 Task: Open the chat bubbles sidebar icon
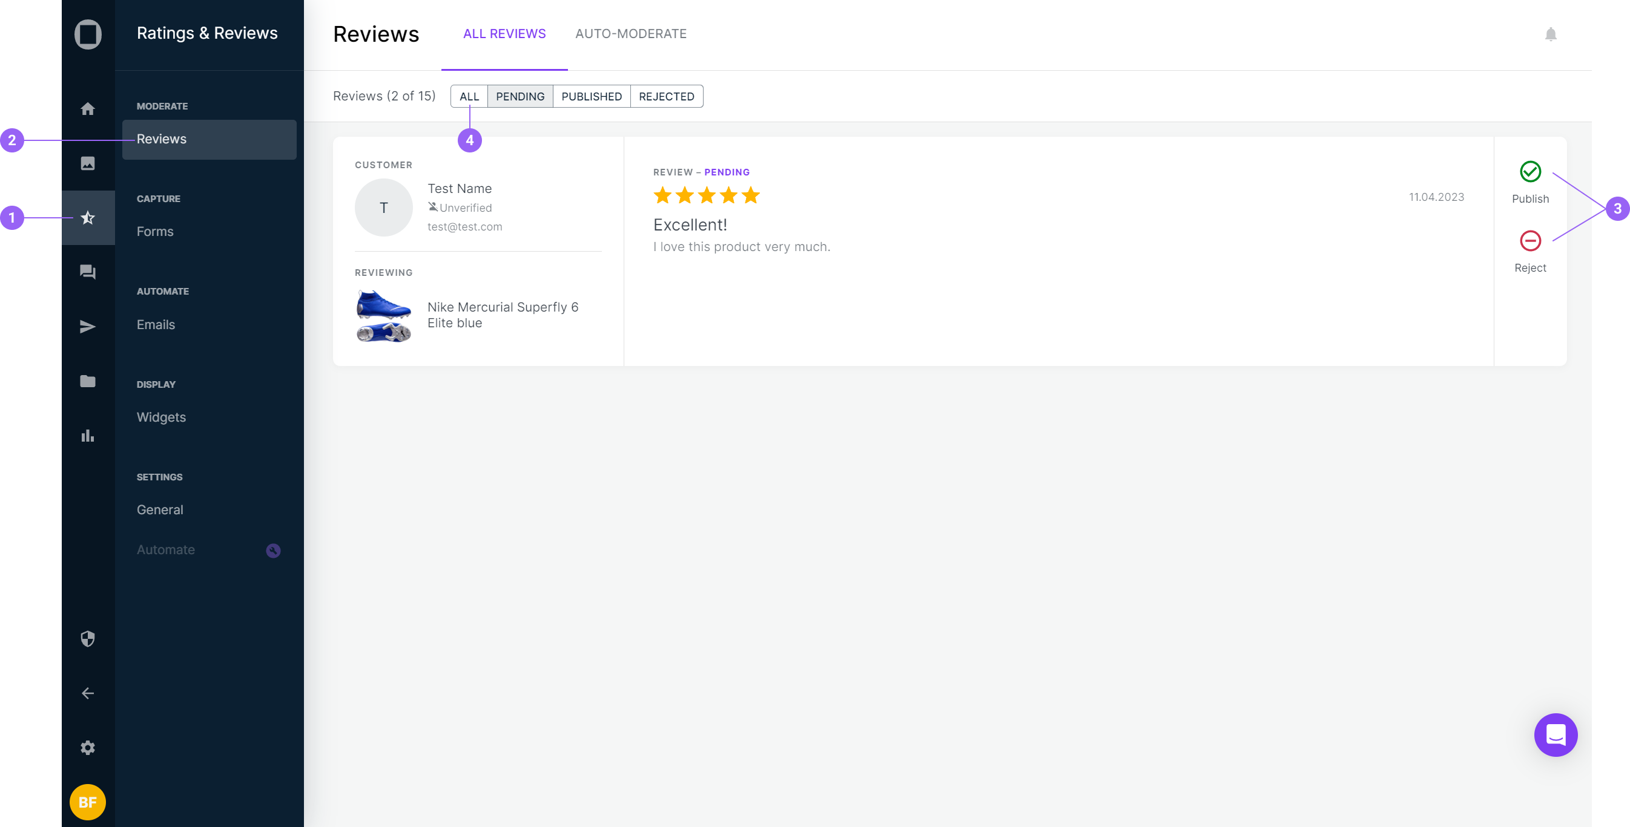click(x=87, y=272)
